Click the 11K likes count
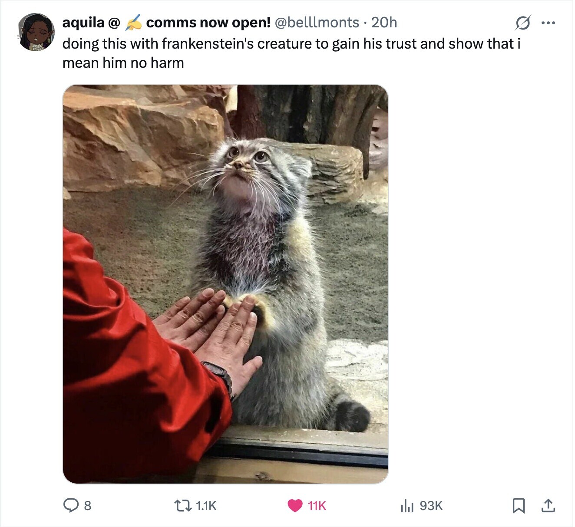The image size is (575, 527). pyautogui.click(x=317, y=506)
